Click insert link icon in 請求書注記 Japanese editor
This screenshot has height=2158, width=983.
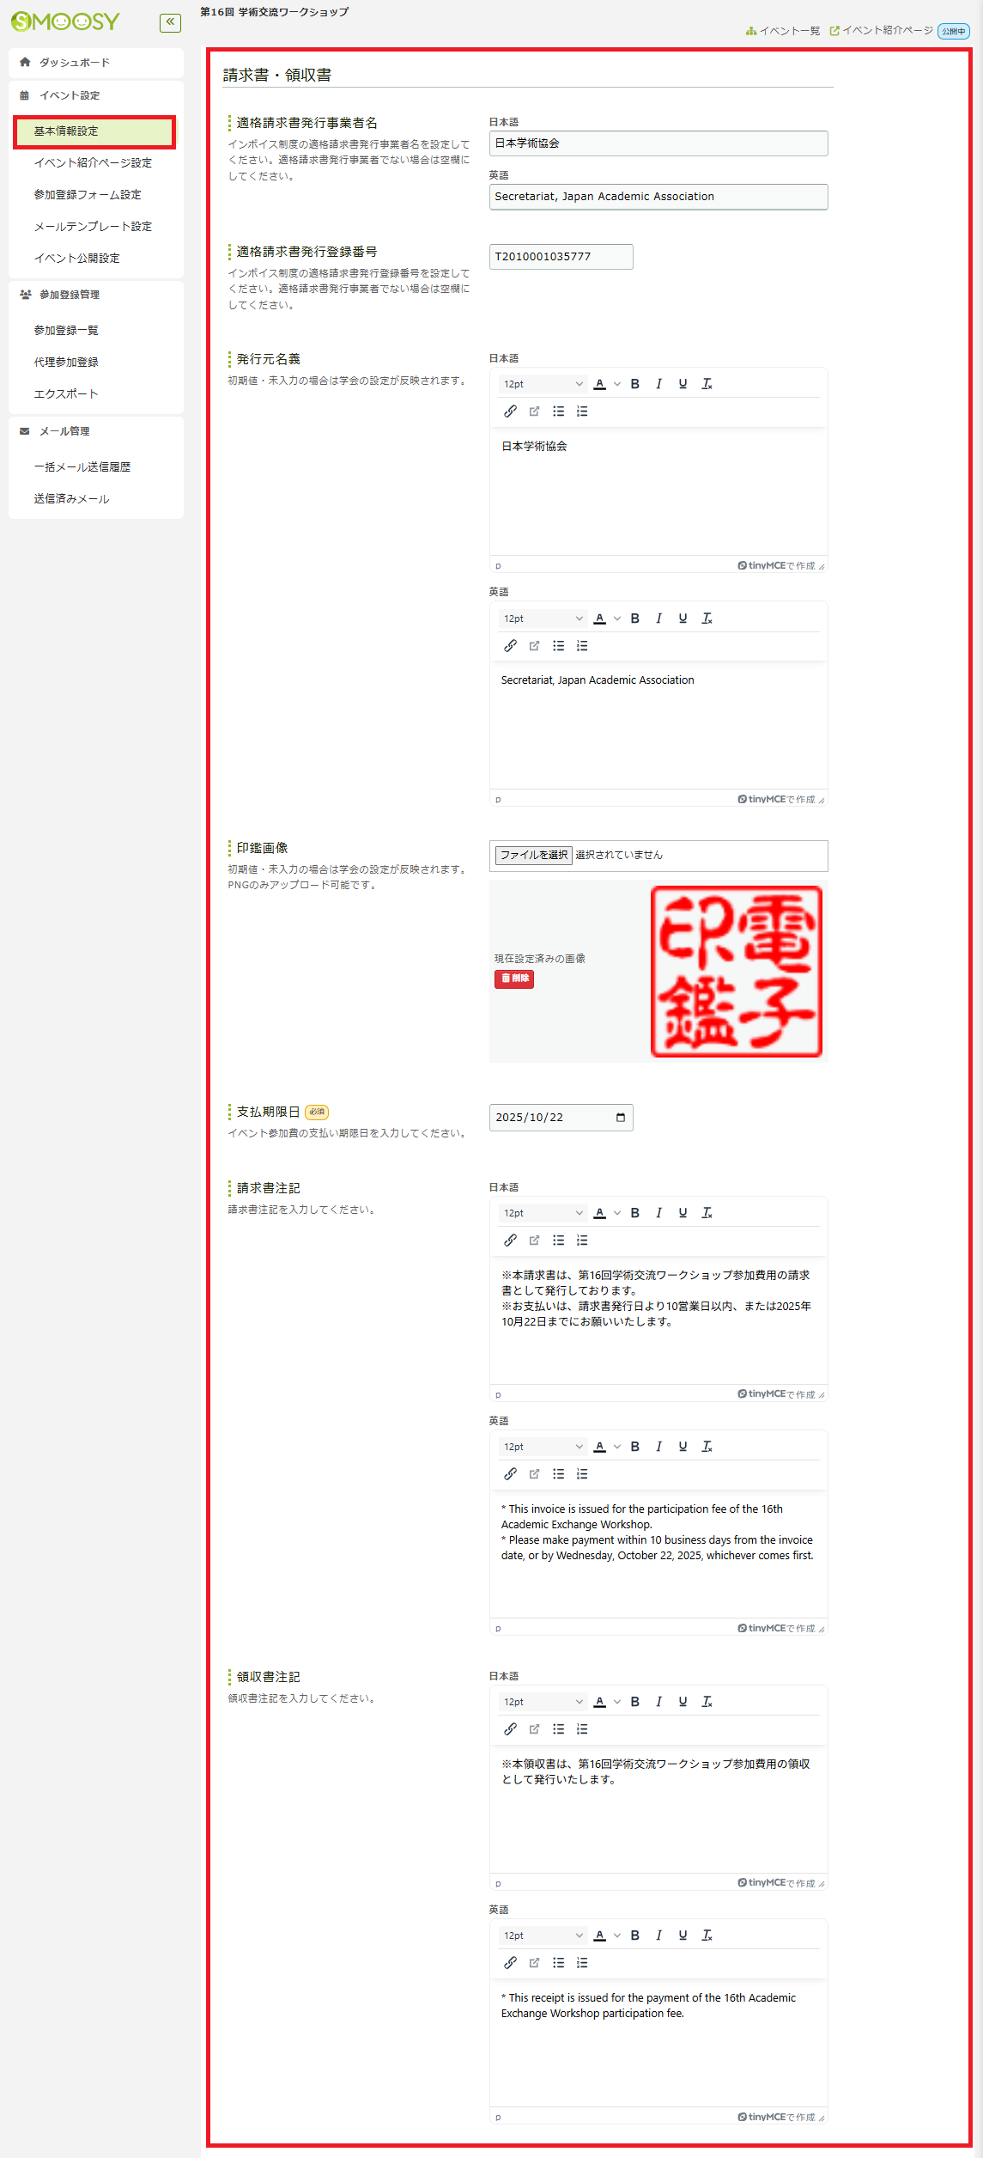pyautogui.click(x=510, y=1241)
